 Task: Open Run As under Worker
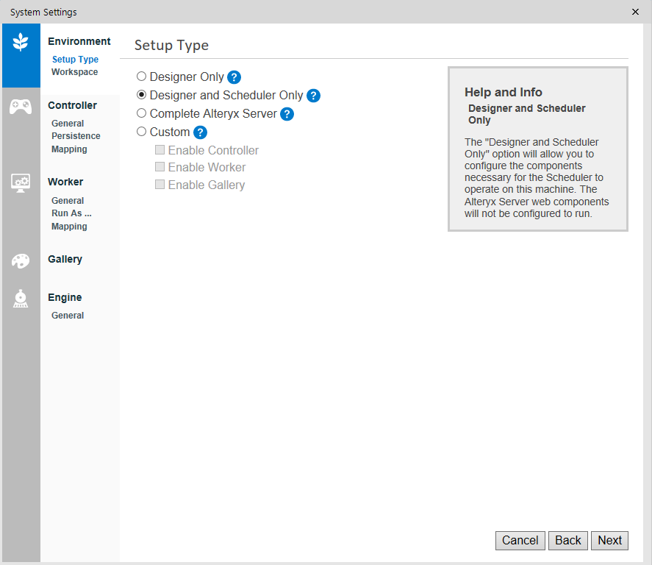(71, 213)
